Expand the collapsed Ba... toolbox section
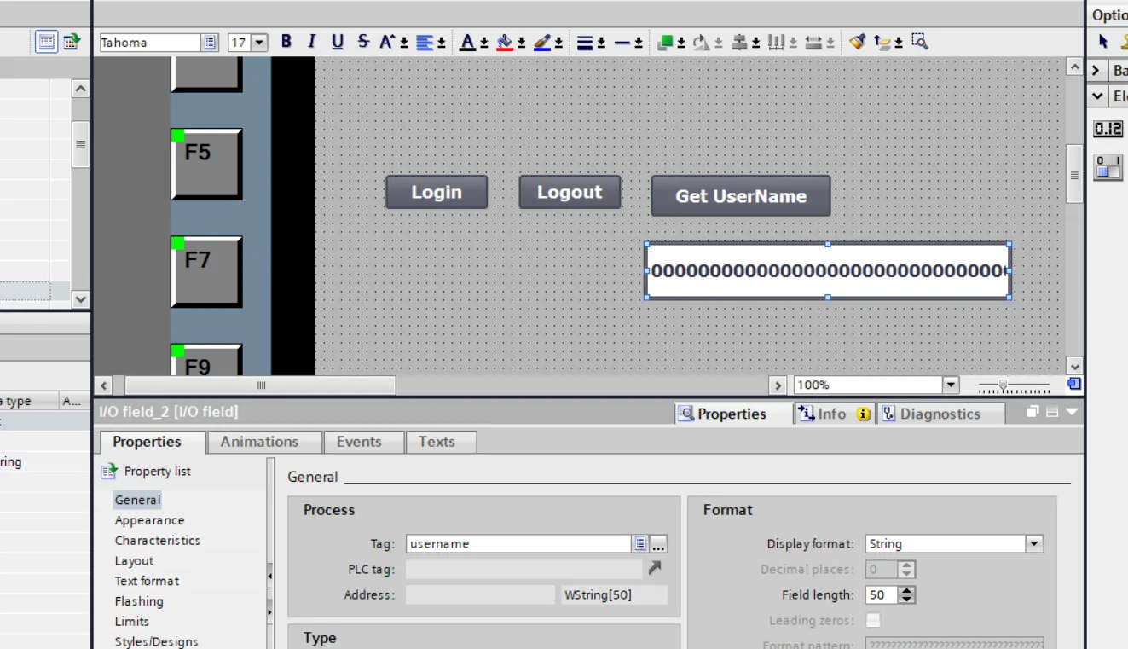 (x=1096, y=71)
